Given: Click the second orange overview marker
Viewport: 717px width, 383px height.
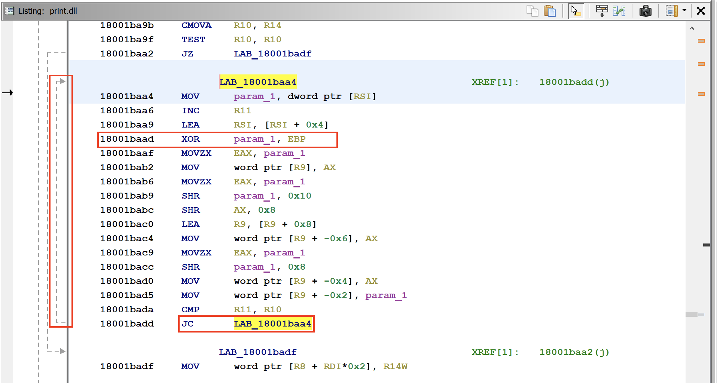Looking at the screenshot, I should click(701, 64).
